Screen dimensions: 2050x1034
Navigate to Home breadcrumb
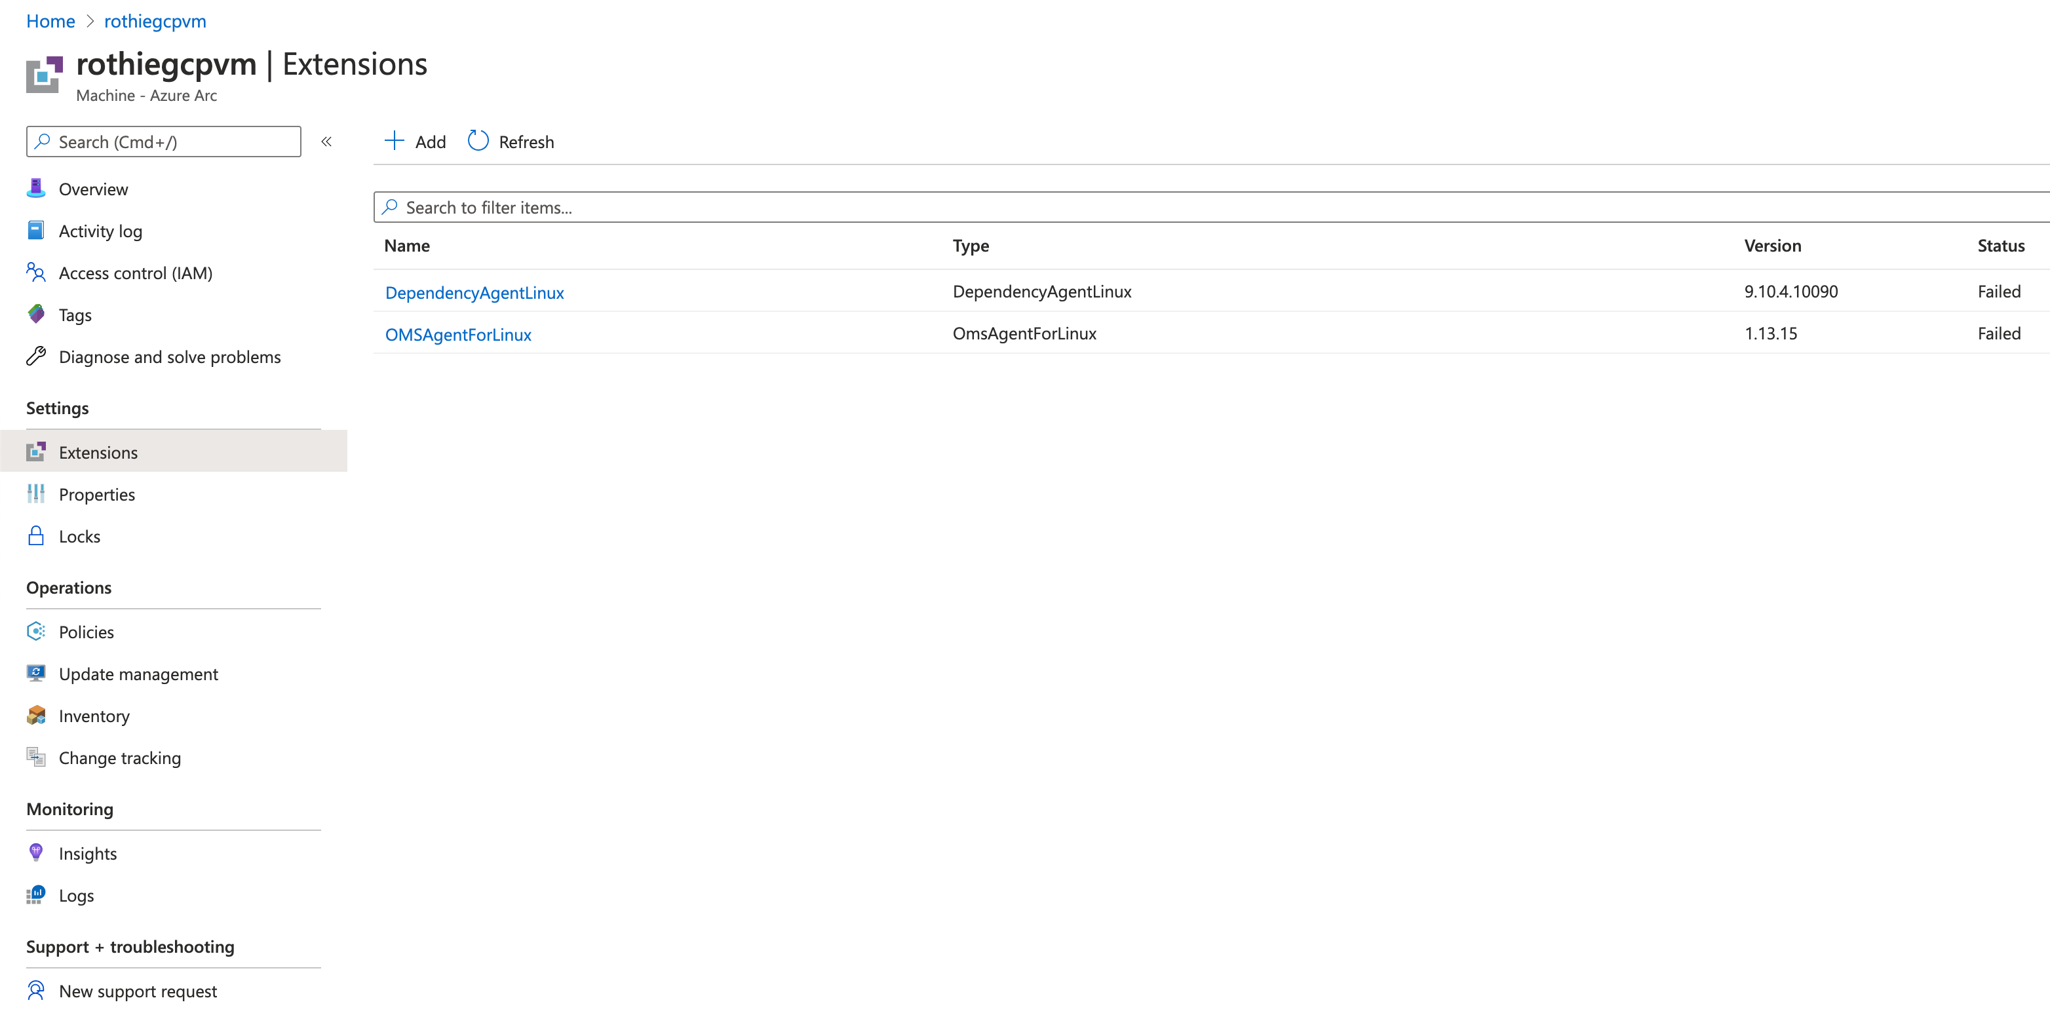(x=50, y=22)
